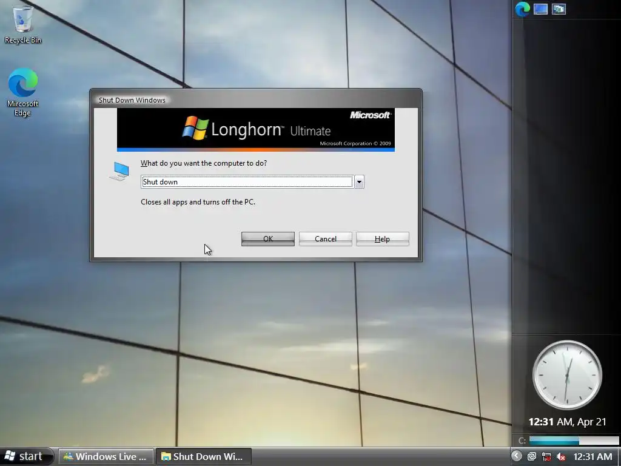The image size is (621, 466).
Task: Confirm shutdown with the OK button
Action: (x=267, y=239)
